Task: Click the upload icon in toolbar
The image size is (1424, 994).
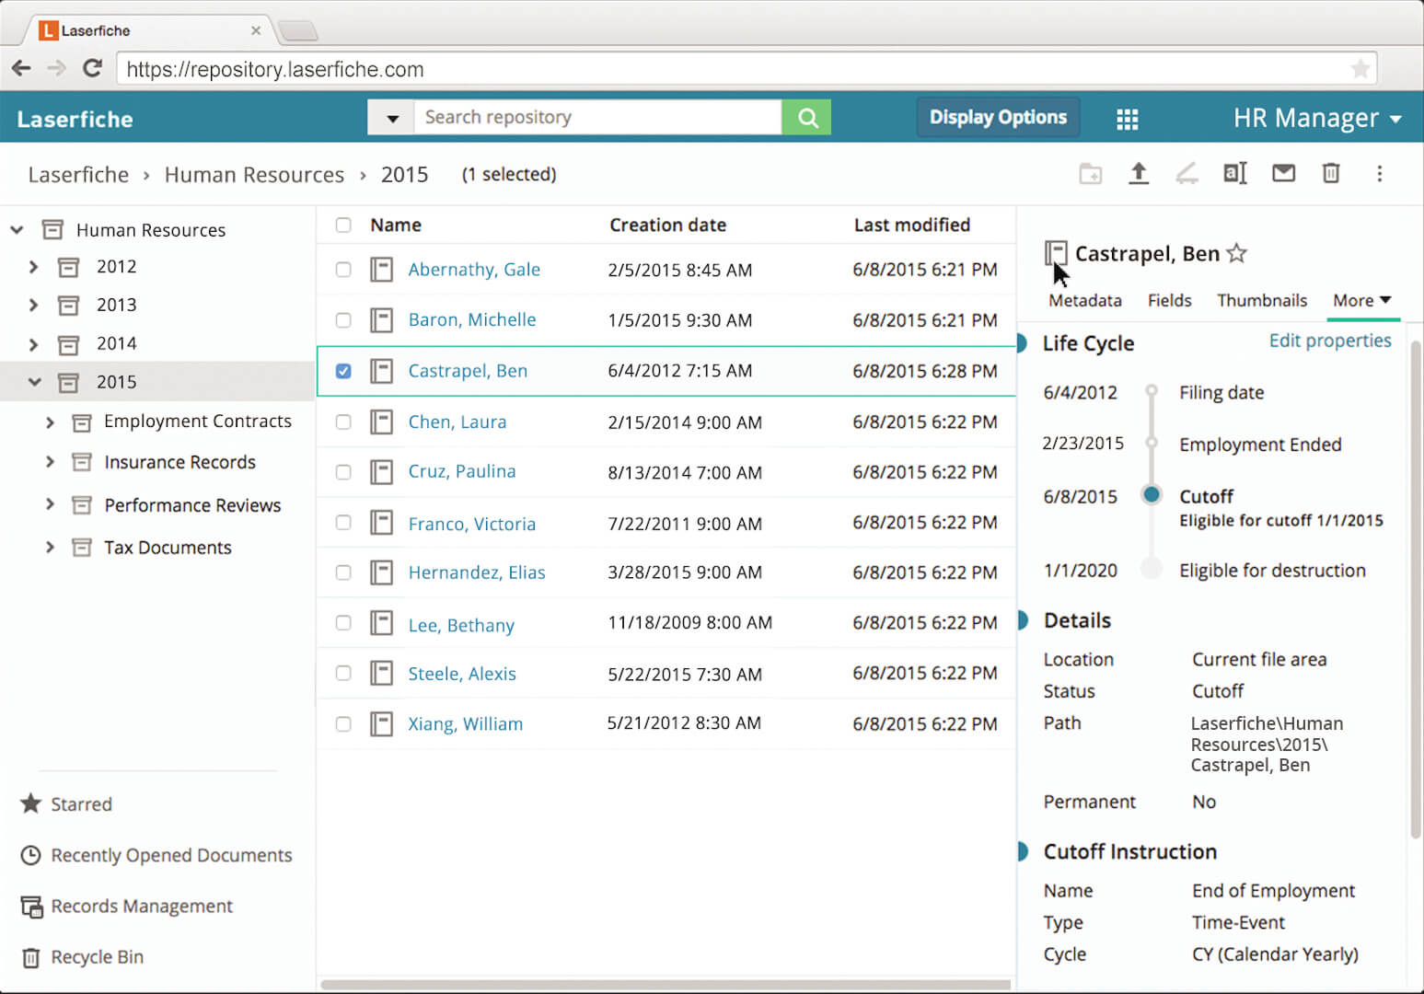Action: point(1139,173)
